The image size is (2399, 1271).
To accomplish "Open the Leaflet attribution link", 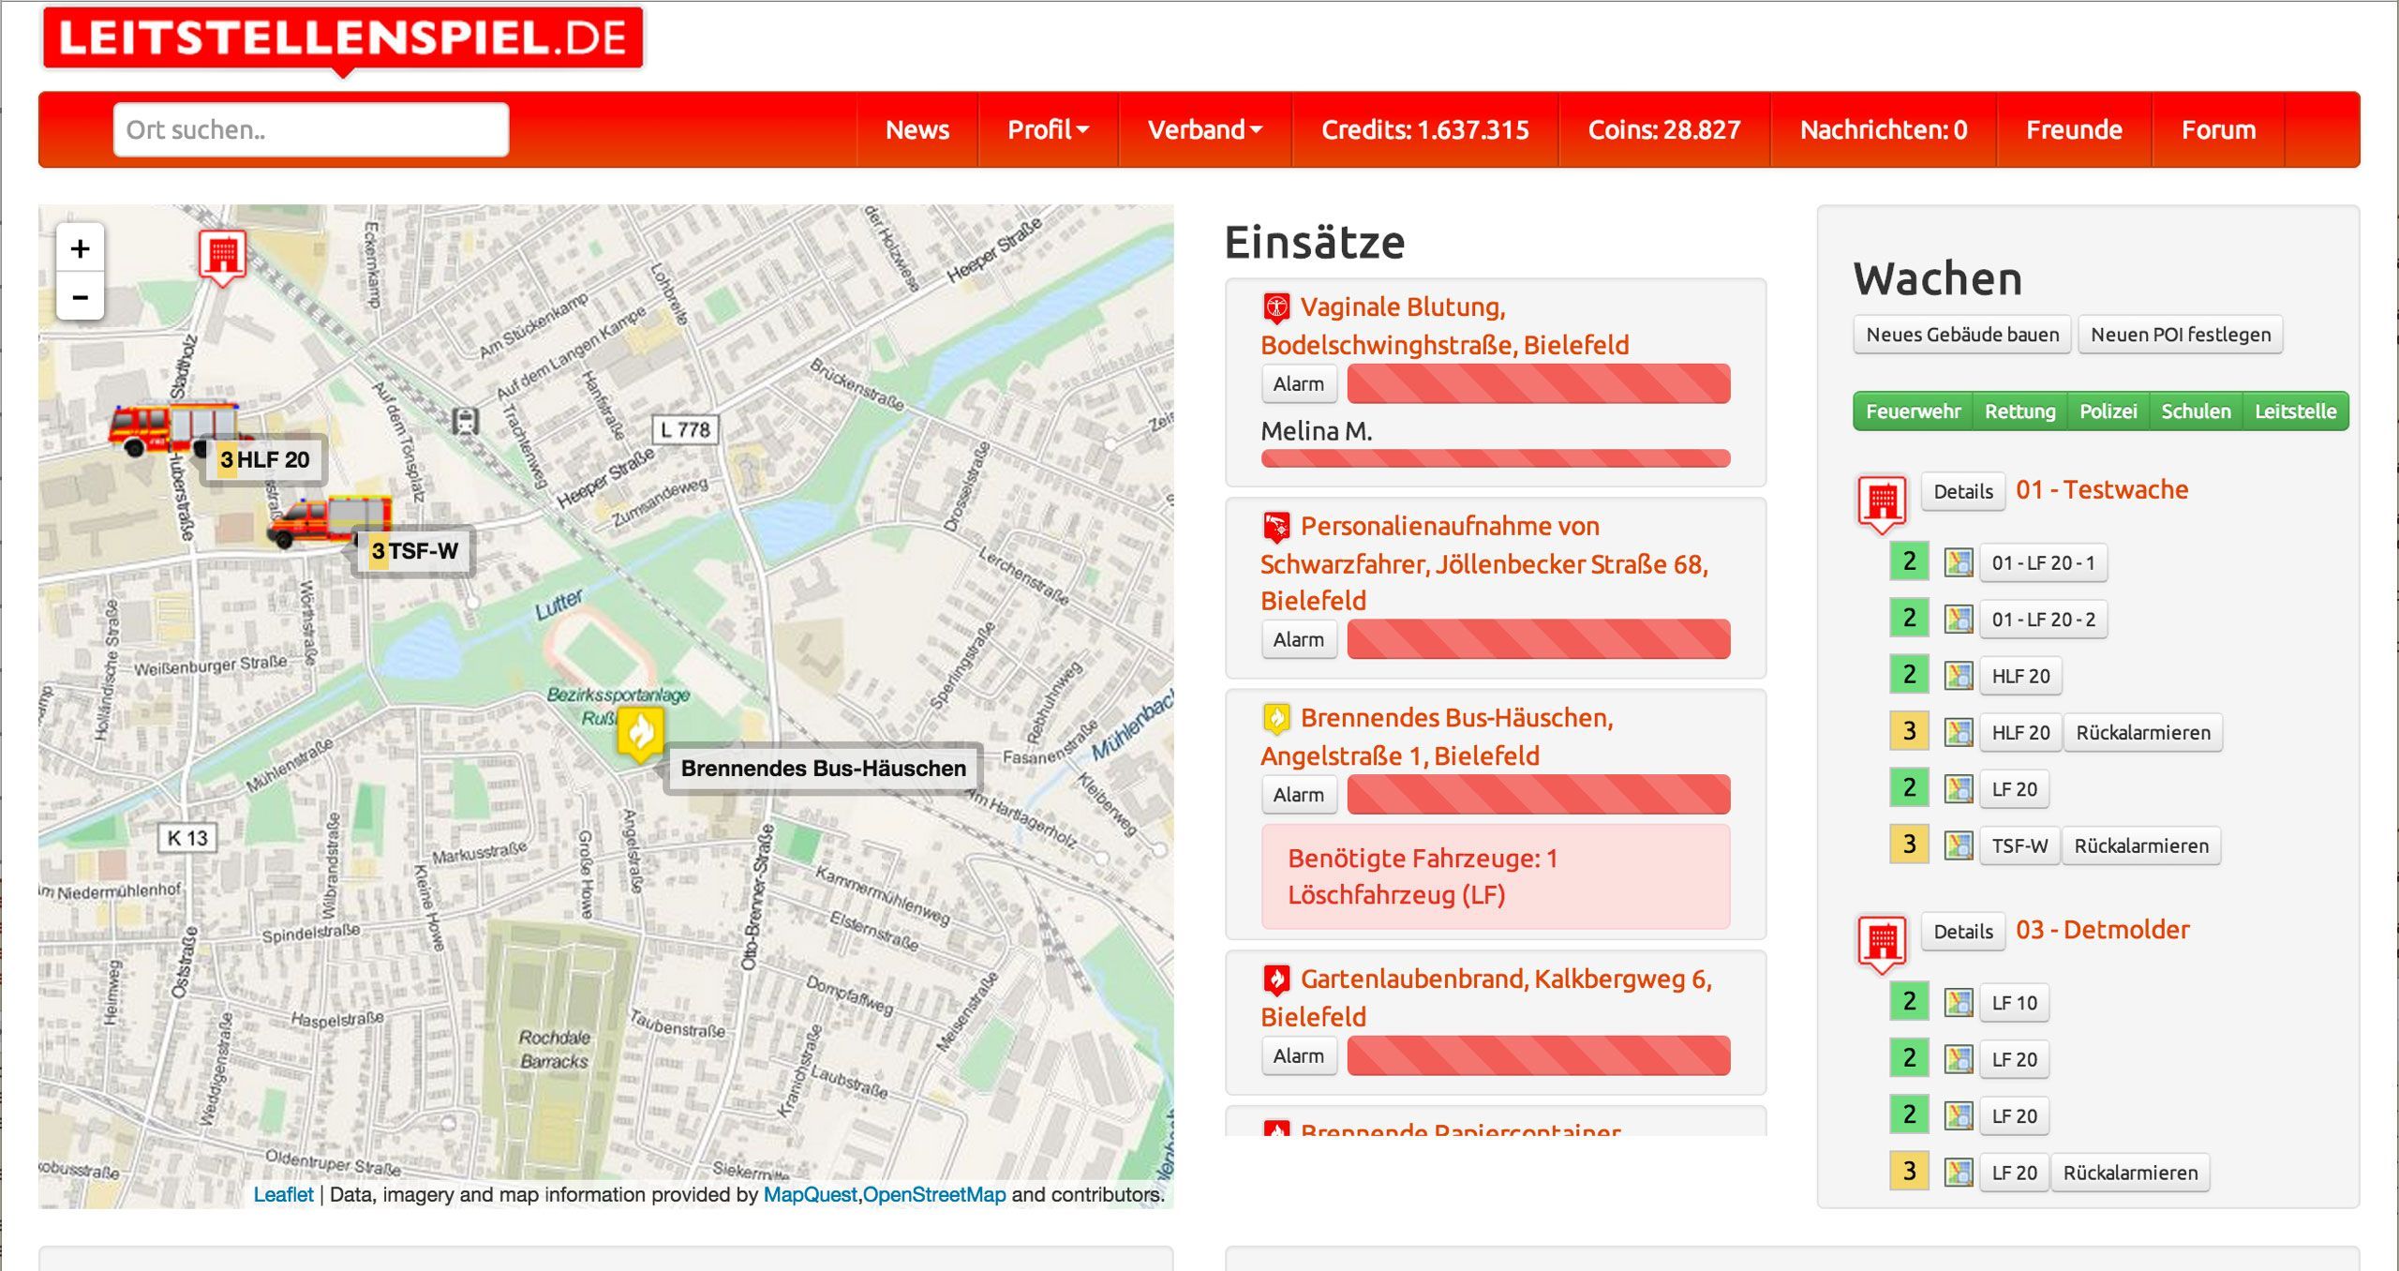I will [283, 1194].
